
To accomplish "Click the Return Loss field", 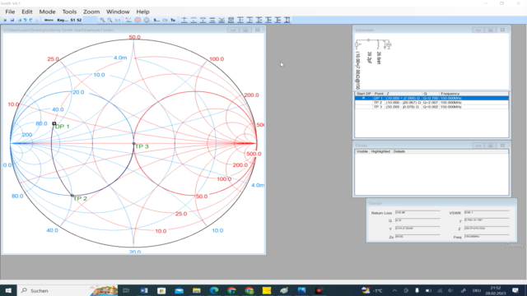I will coord(417,213).
